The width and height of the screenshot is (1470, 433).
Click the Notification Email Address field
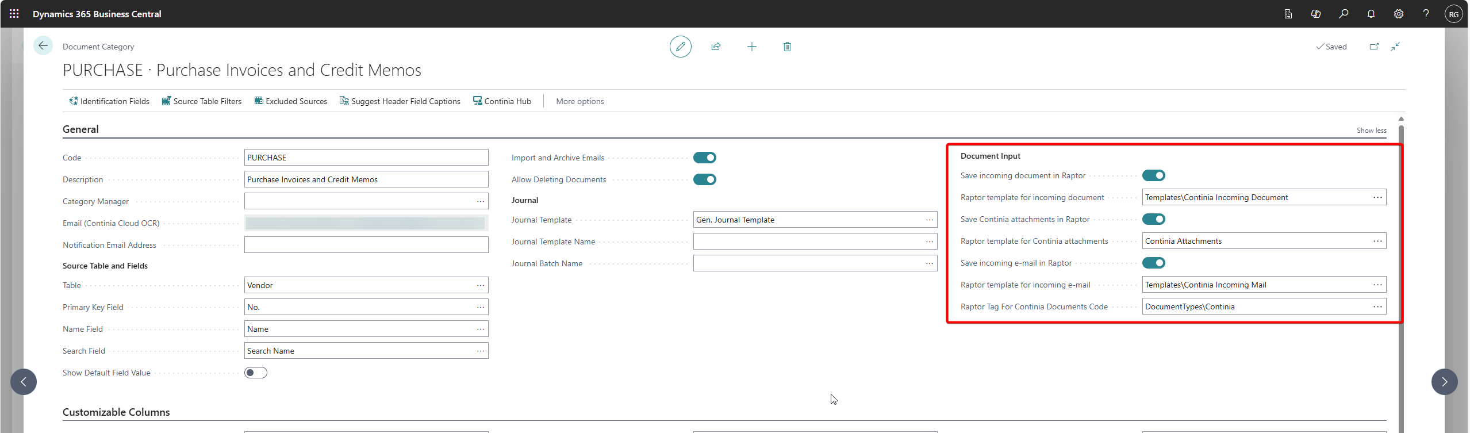[x=366, y=245]
